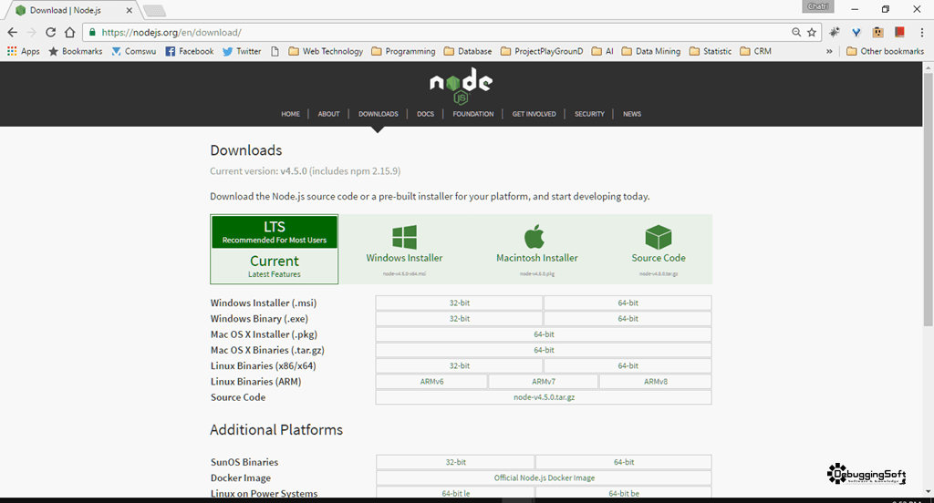This screenshot has height=503, width=934.
Task: Expand the Data Mining bookmarks folder
Action: 651,51
